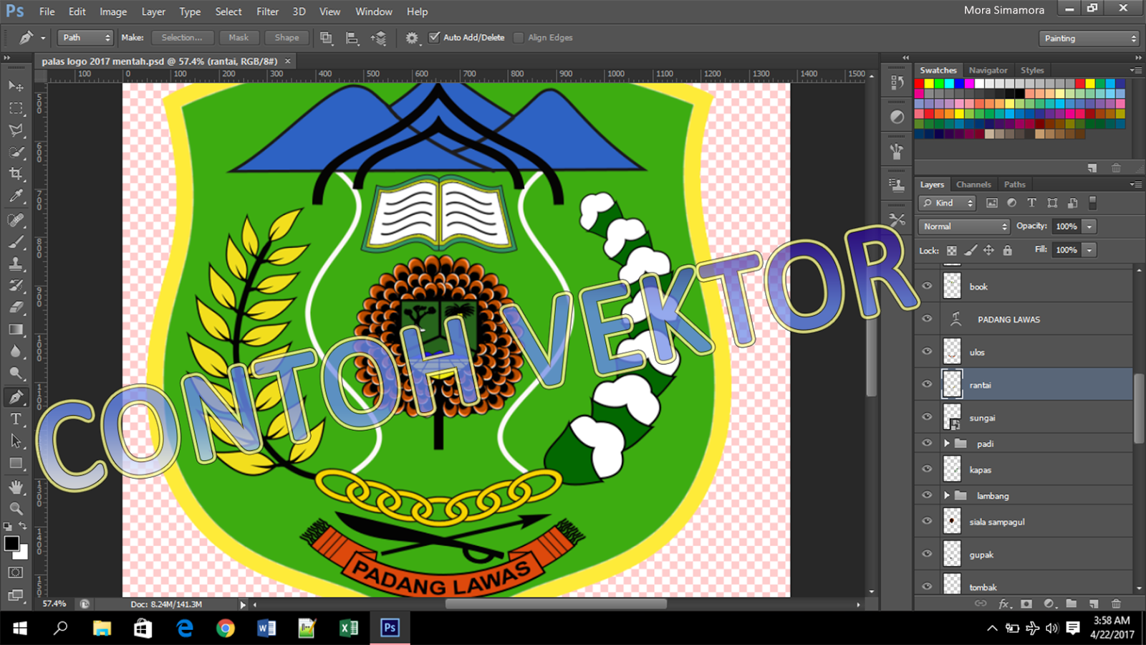The width and height of the screenshot is (1146, 645).
Task: Toggle the Align Edges checkbox
Action: point(519,37)
